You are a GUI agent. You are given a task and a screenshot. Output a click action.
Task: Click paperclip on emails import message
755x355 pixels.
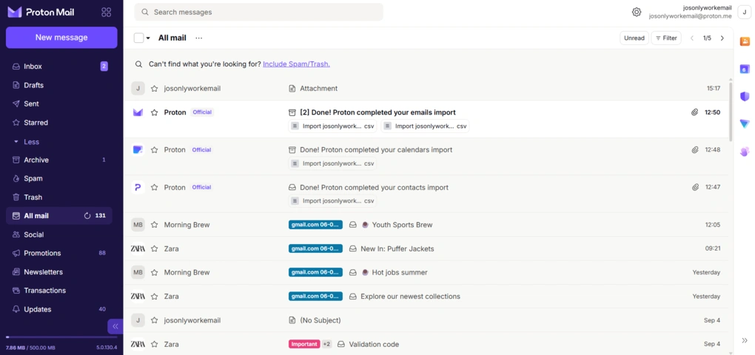point(695,112)
